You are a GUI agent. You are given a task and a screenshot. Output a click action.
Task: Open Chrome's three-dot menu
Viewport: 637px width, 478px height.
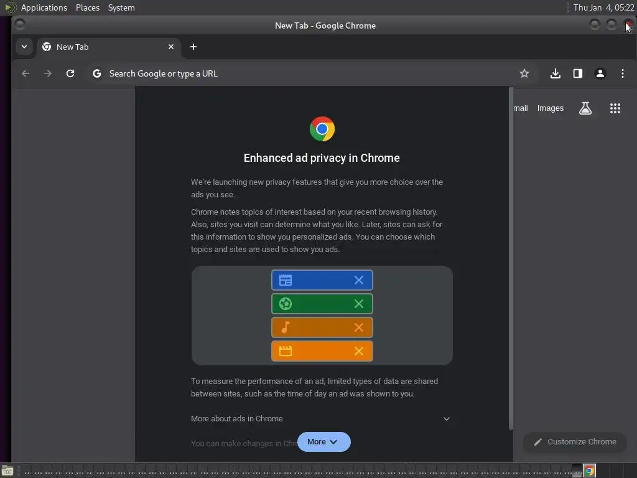pos(622,73)
